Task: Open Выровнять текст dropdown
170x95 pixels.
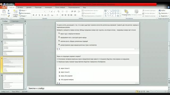Action: pos(89,13)
